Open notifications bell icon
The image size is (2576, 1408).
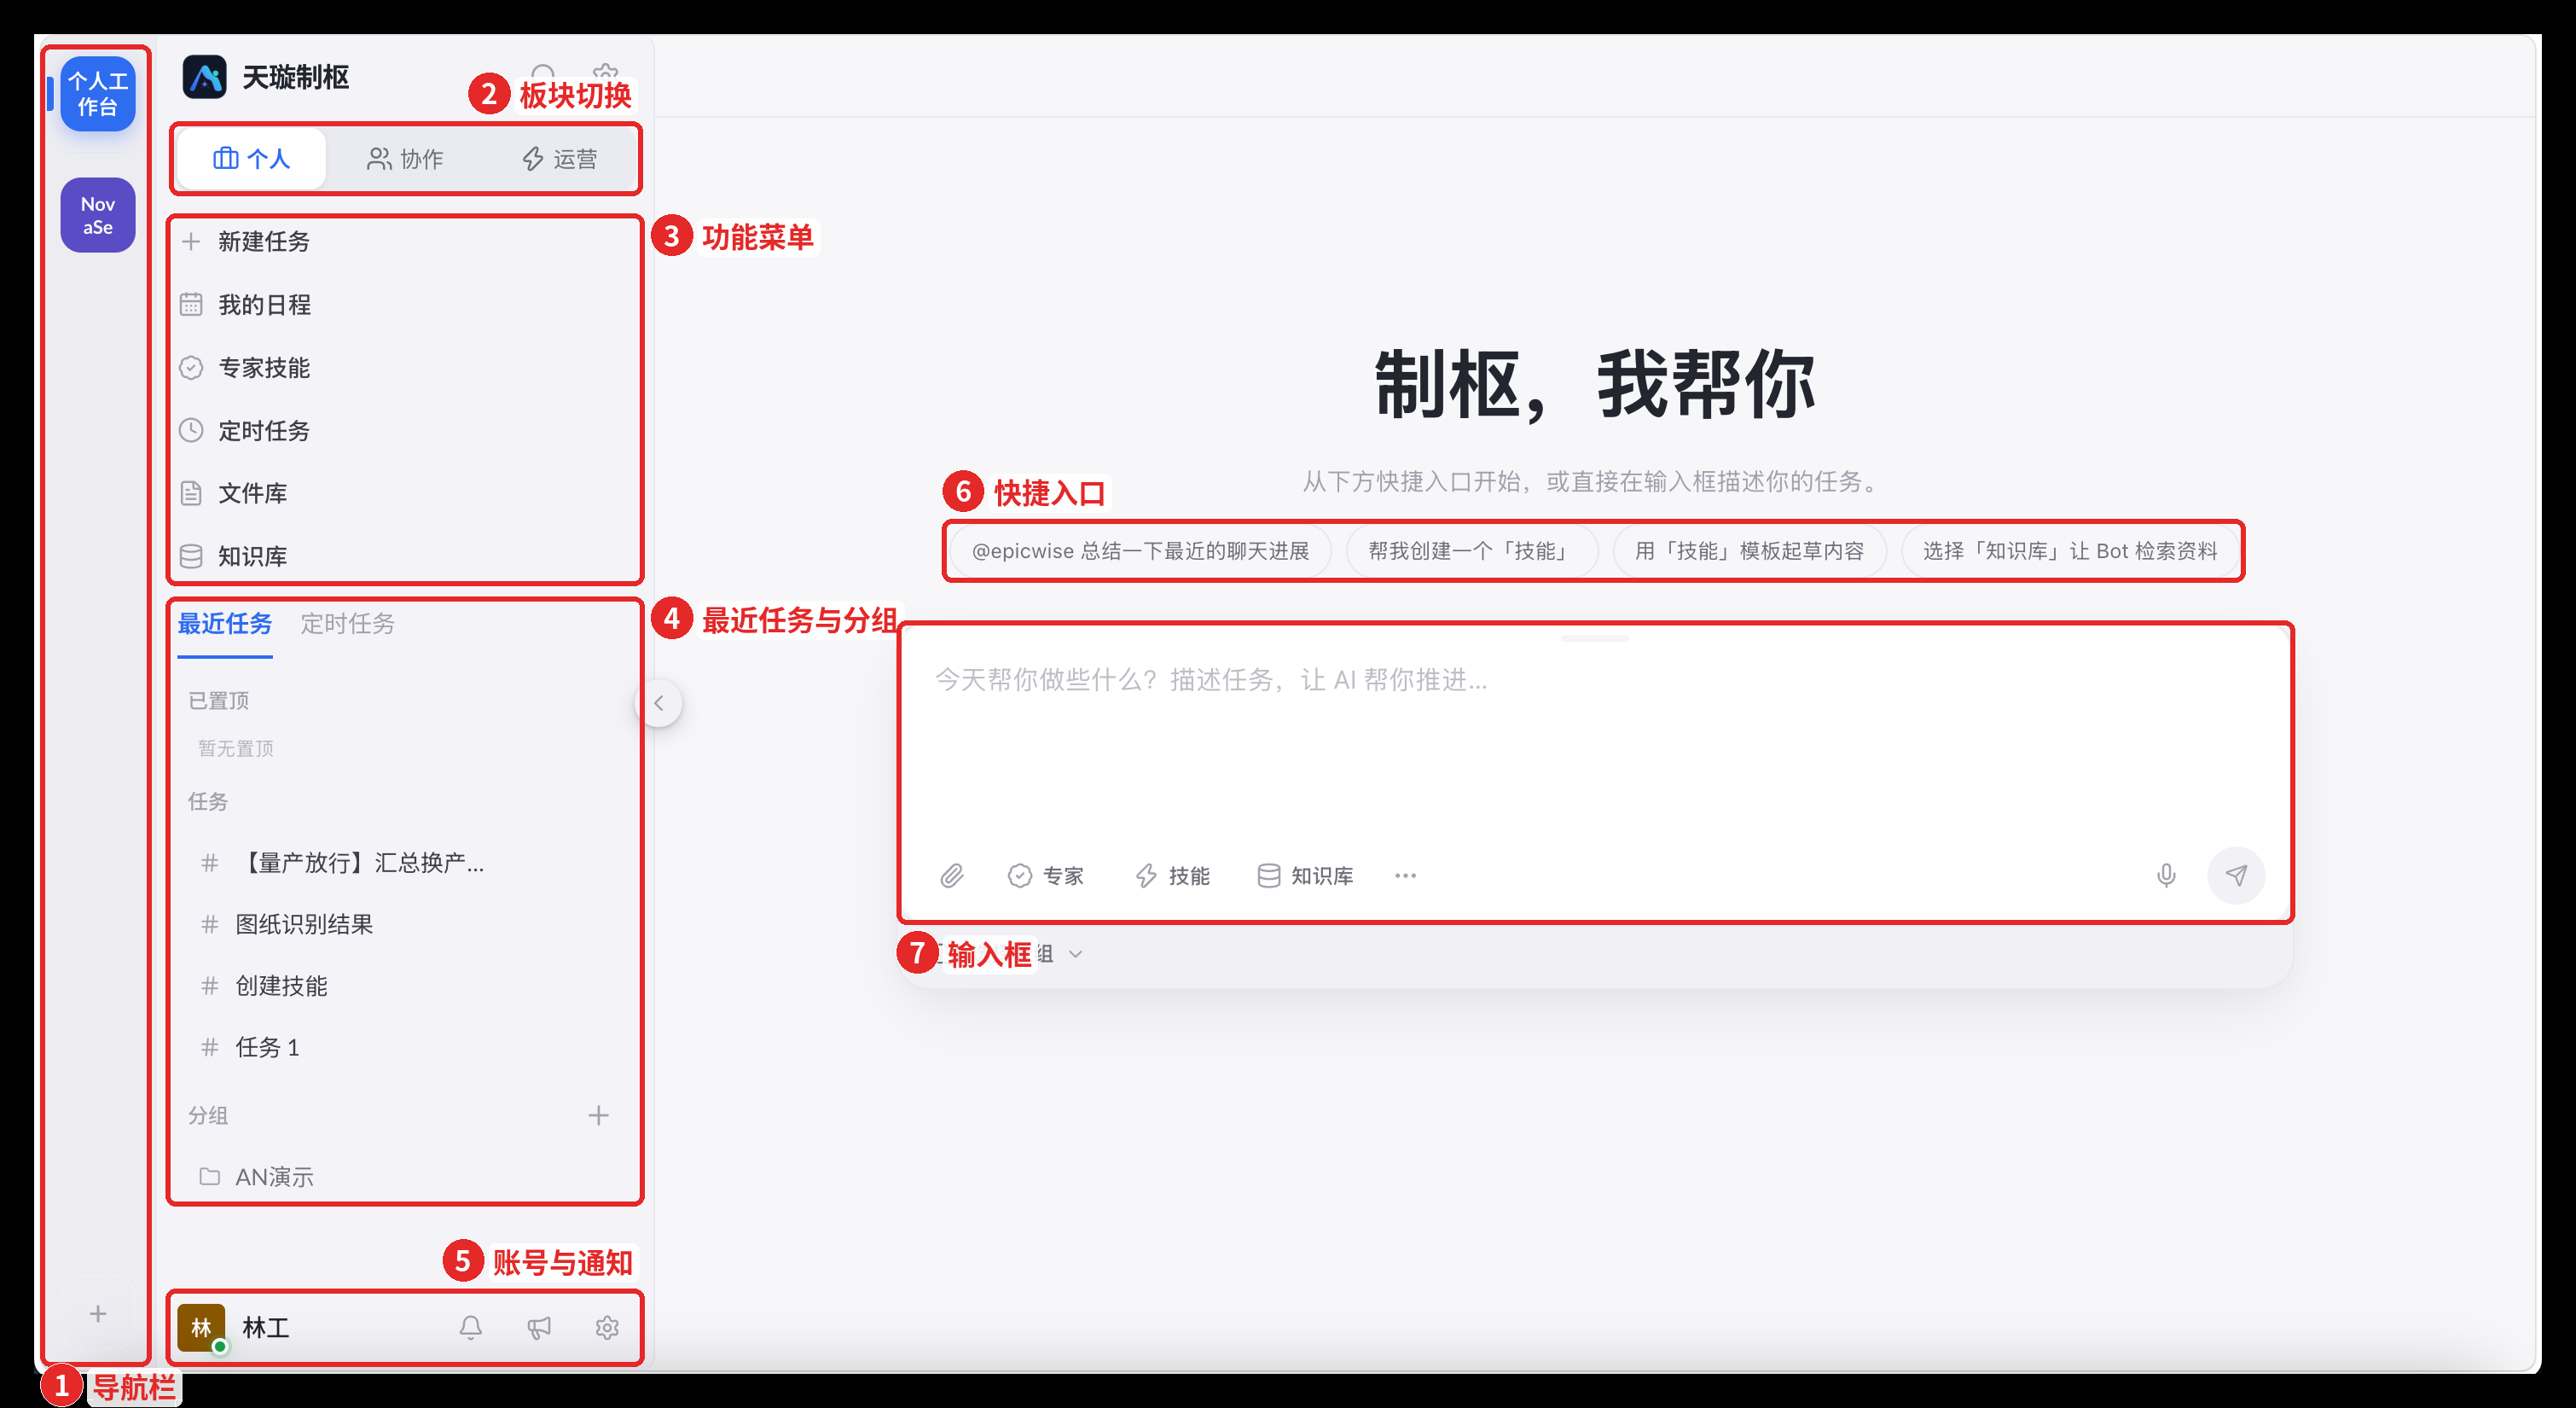470,1327
